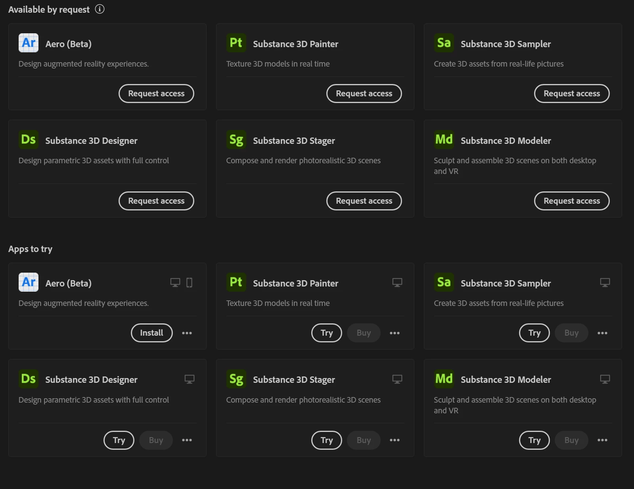Click Buy for Substance 3D Stager

click(x=364, y=440)
